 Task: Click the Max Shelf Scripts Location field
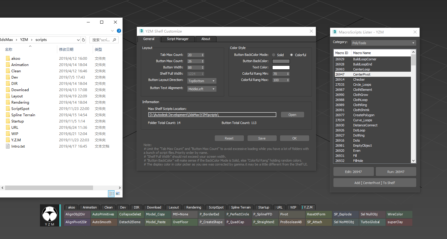point(212,115)
